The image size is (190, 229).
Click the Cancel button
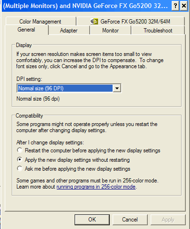[130, 220]
